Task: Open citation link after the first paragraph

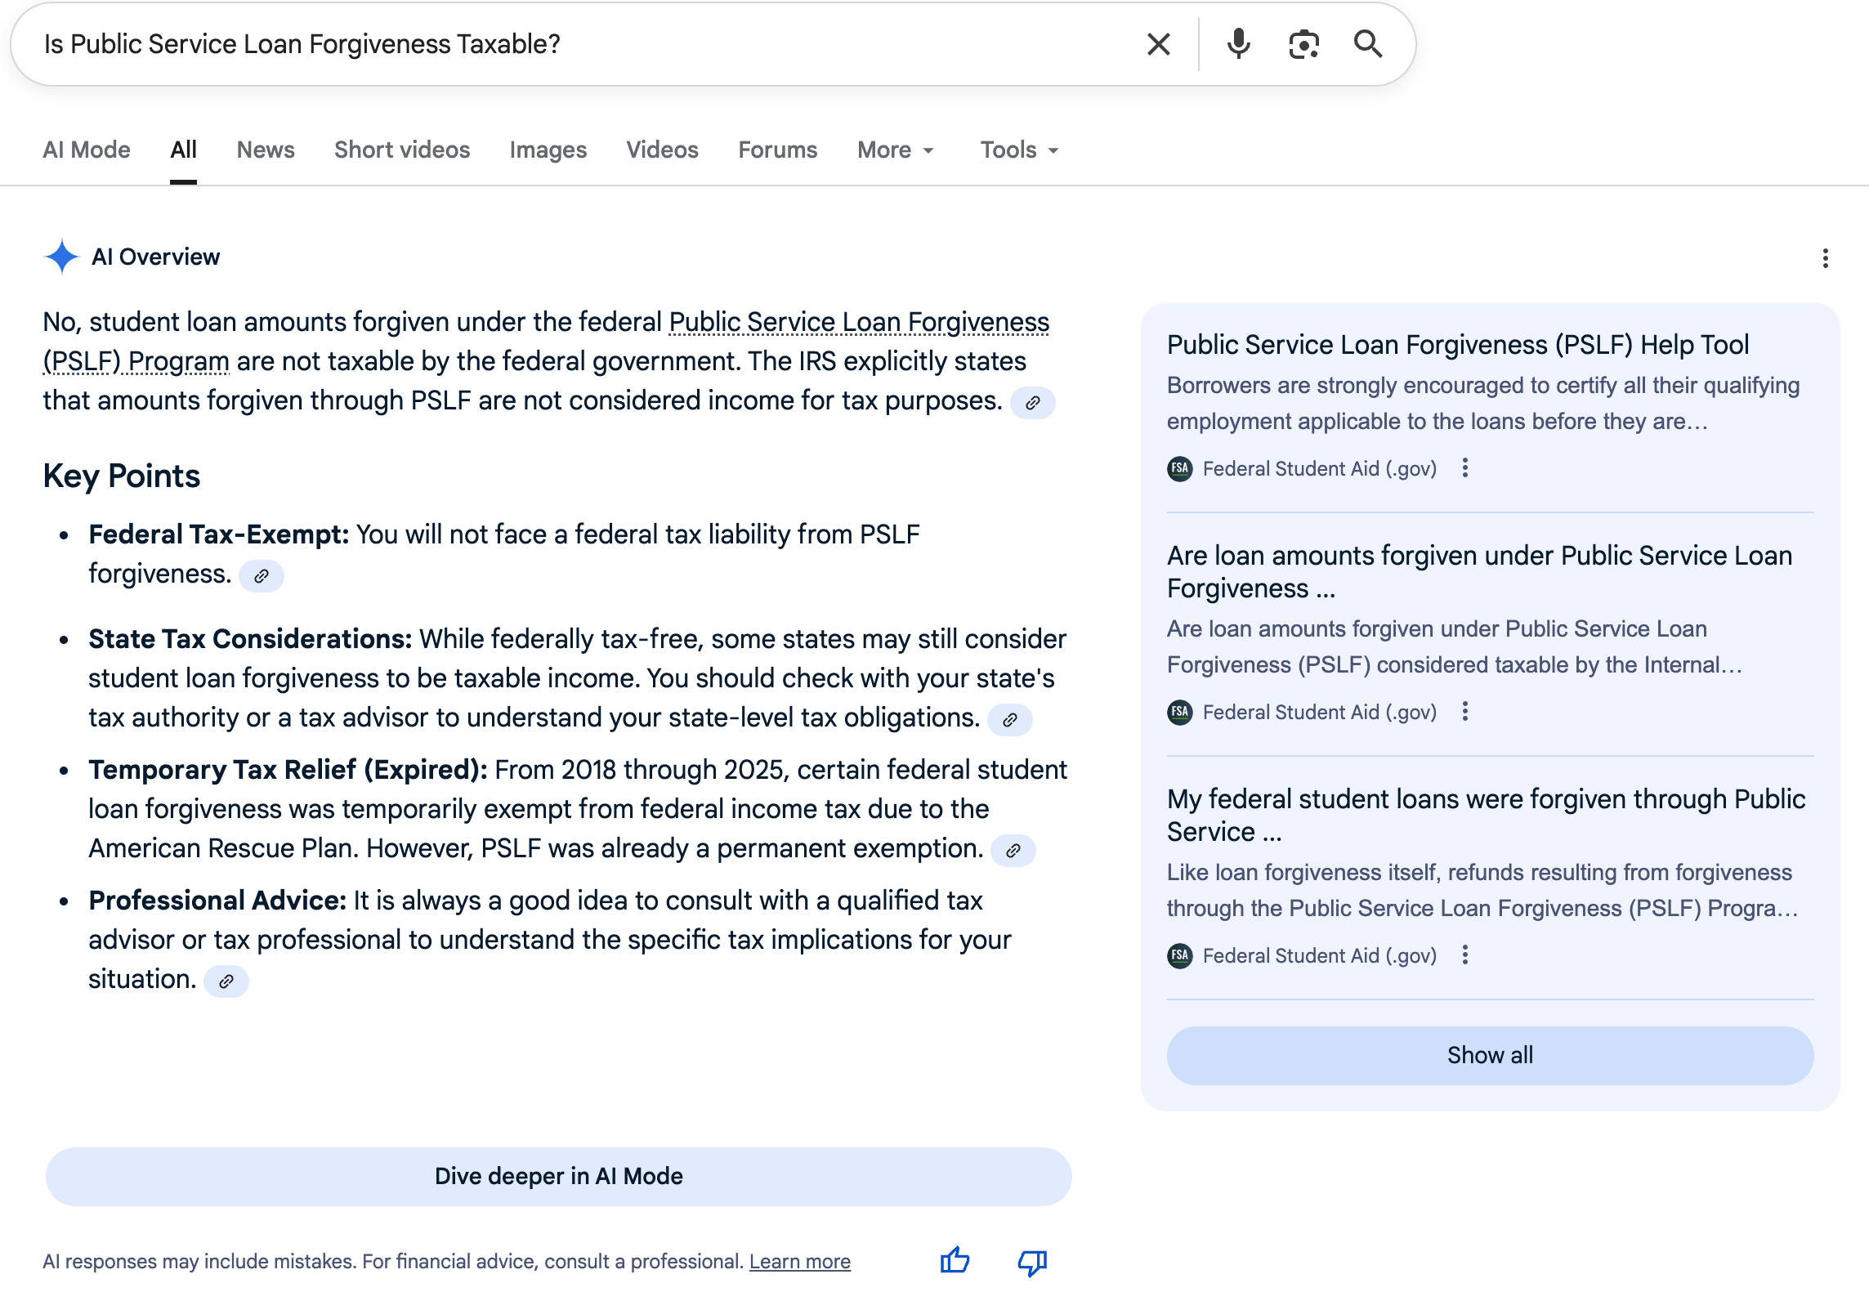Action: 1034,403
